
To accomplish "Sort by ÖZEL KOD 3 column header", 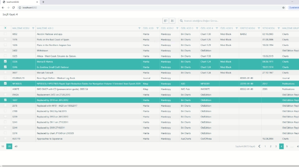I will tap(187, 28).
